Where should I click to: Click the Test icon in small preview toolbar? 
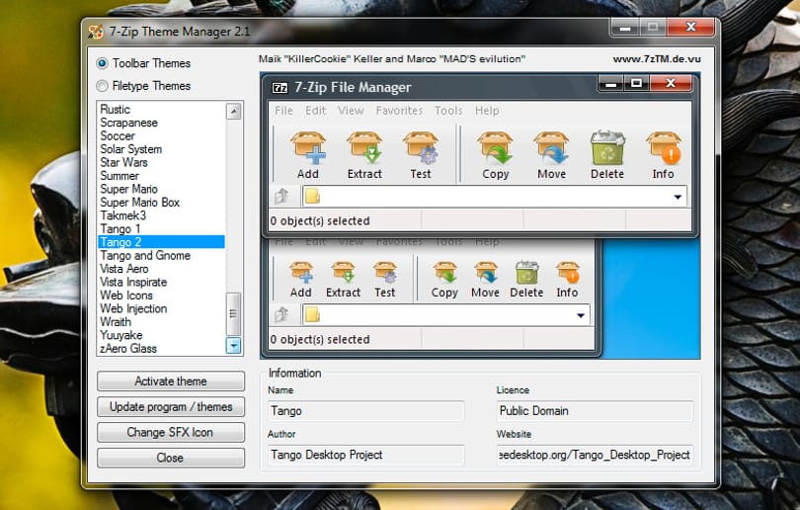click(385, 273)
